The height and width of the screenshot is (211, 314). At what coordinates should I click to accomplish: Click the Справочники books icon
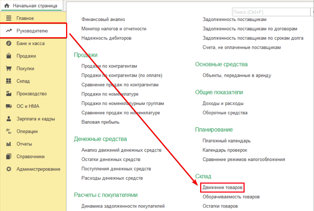point(9,156)
